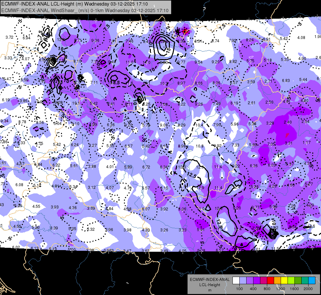Click the legend unit label 'm'
Viewport: 321px width, 295px height.
[210, 290]
